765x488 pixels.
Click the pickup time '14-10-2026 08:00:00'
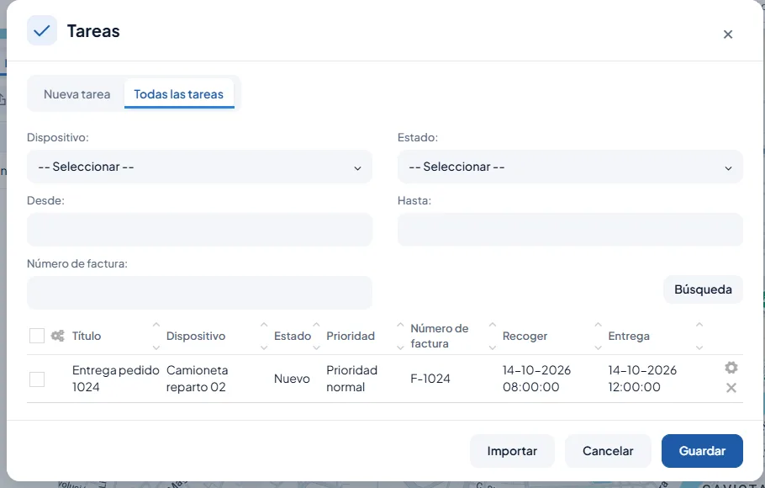click(x=536, y=379)
